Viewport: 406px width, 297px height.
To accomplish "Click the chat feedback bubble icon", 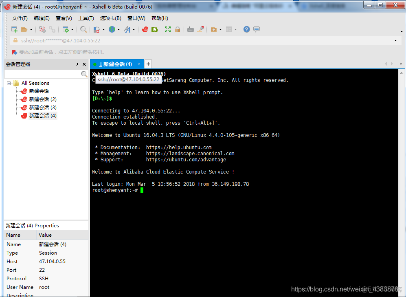I will 256,29.
